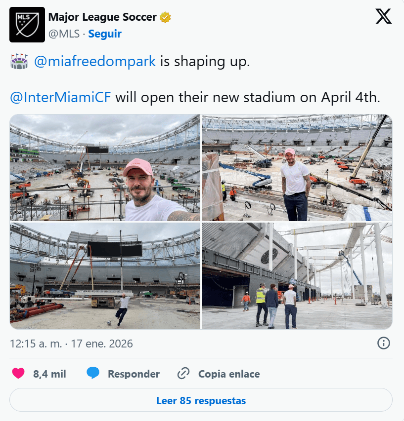
Task: Open the selfie photo with pink cap
Action: point(105,168)
